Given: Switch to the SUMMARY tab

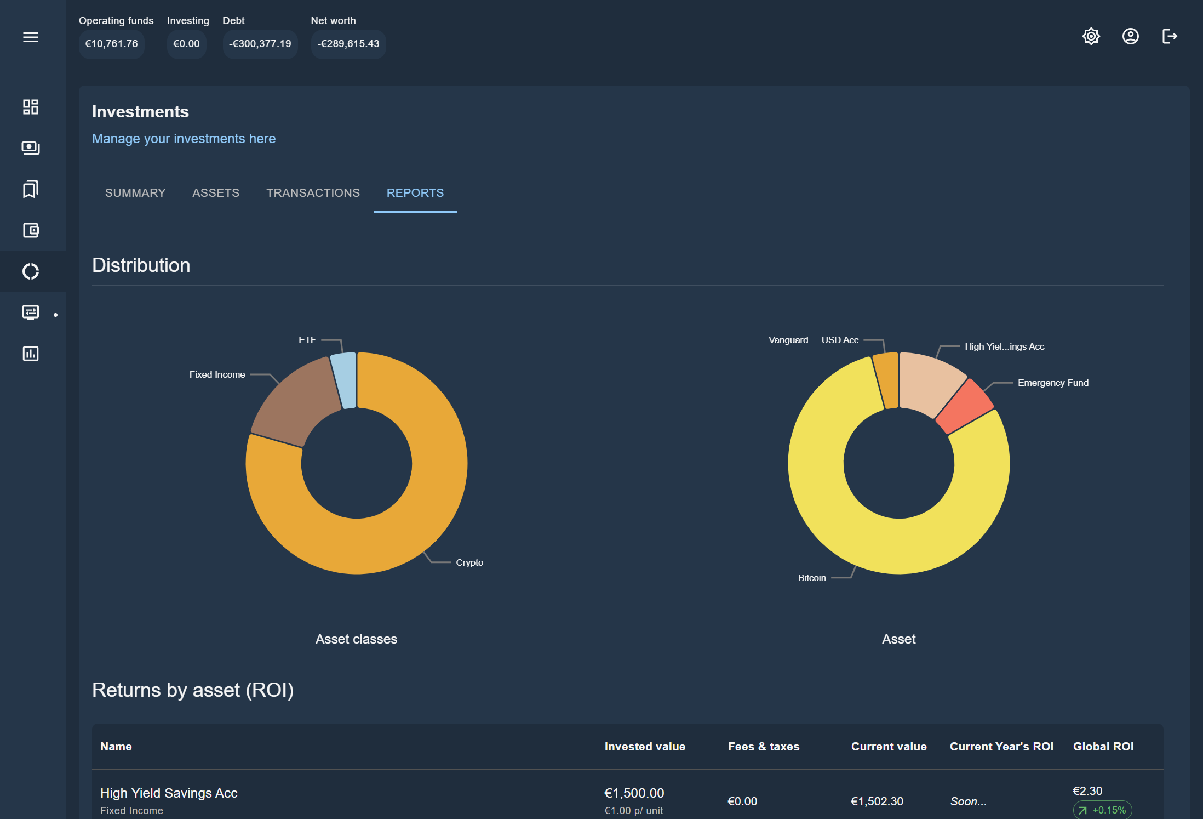Looking at the screenshot, I should click(x=135, y=193).
